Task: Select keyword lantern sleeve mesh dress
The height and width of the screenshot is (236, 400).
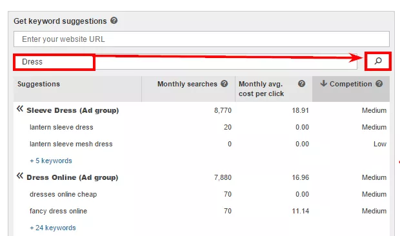Action: 71,144
